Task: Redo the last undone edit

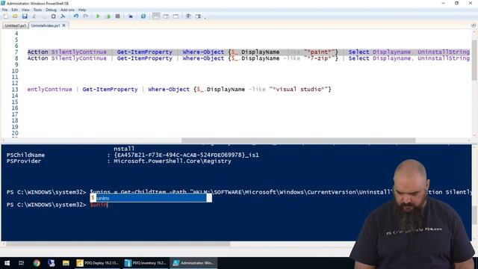Action: (86, 16)
